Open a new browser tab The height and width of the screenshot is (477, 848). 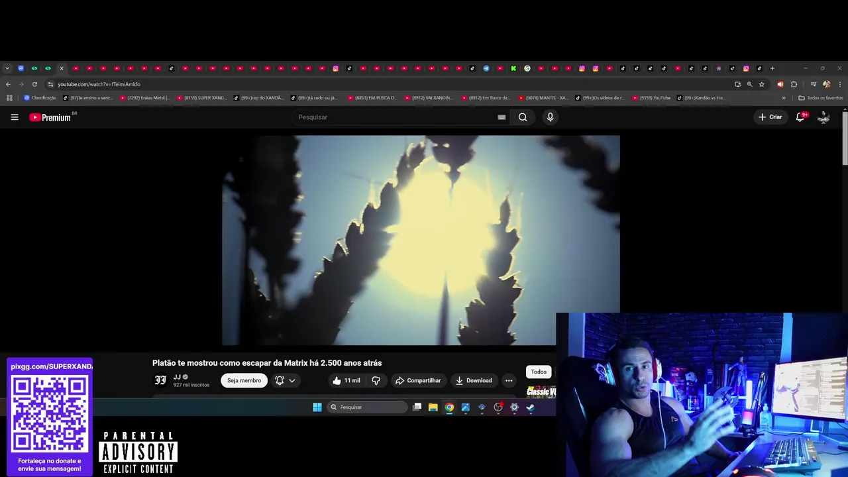(x=772, y=68)
